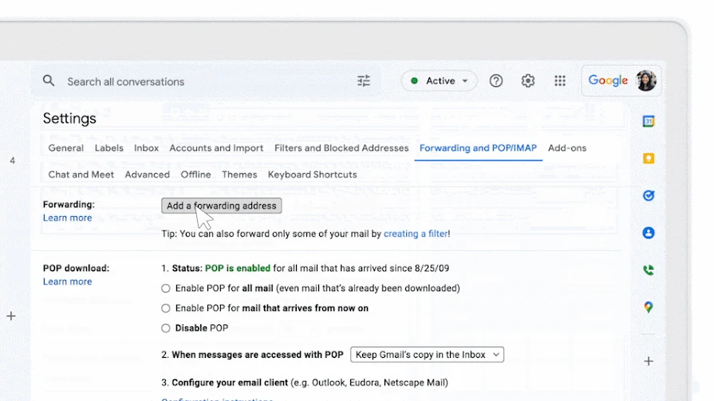The image size is (714, 401).
Task: Click the Google logo in the header
Action: coord(608,81)
